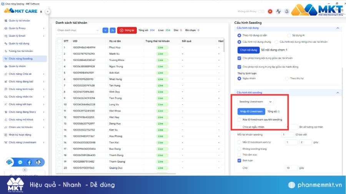Screen dimensions: 346x194
Task: Open the Chức năng mở khoá menu item
Action: coord(25,120)
